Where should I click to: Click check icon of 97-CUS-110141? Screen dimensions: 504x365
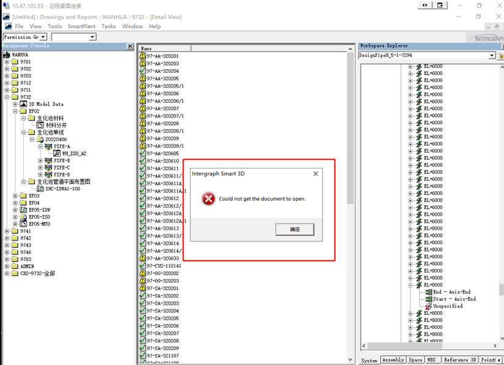(x=143, y=265)
